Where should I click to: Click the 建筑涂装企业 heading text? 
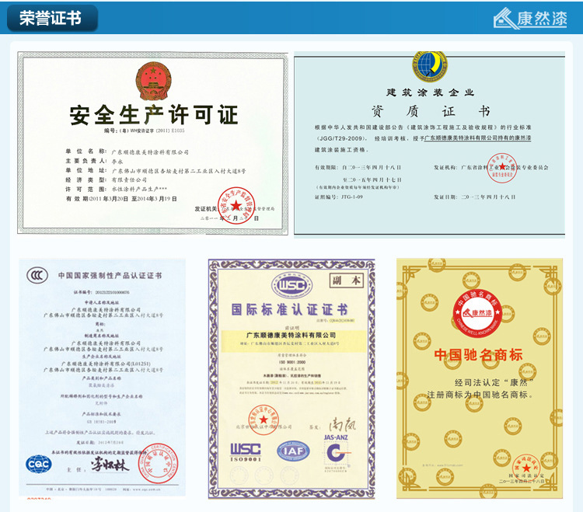click(x=430, y=92)
